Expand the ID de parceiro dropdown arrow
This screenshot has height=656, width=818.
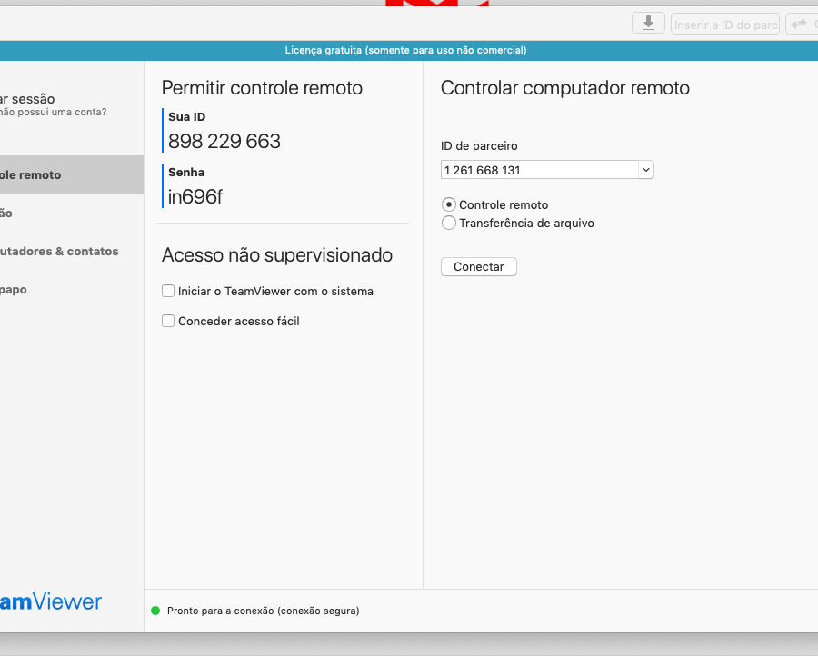point(646,170)
